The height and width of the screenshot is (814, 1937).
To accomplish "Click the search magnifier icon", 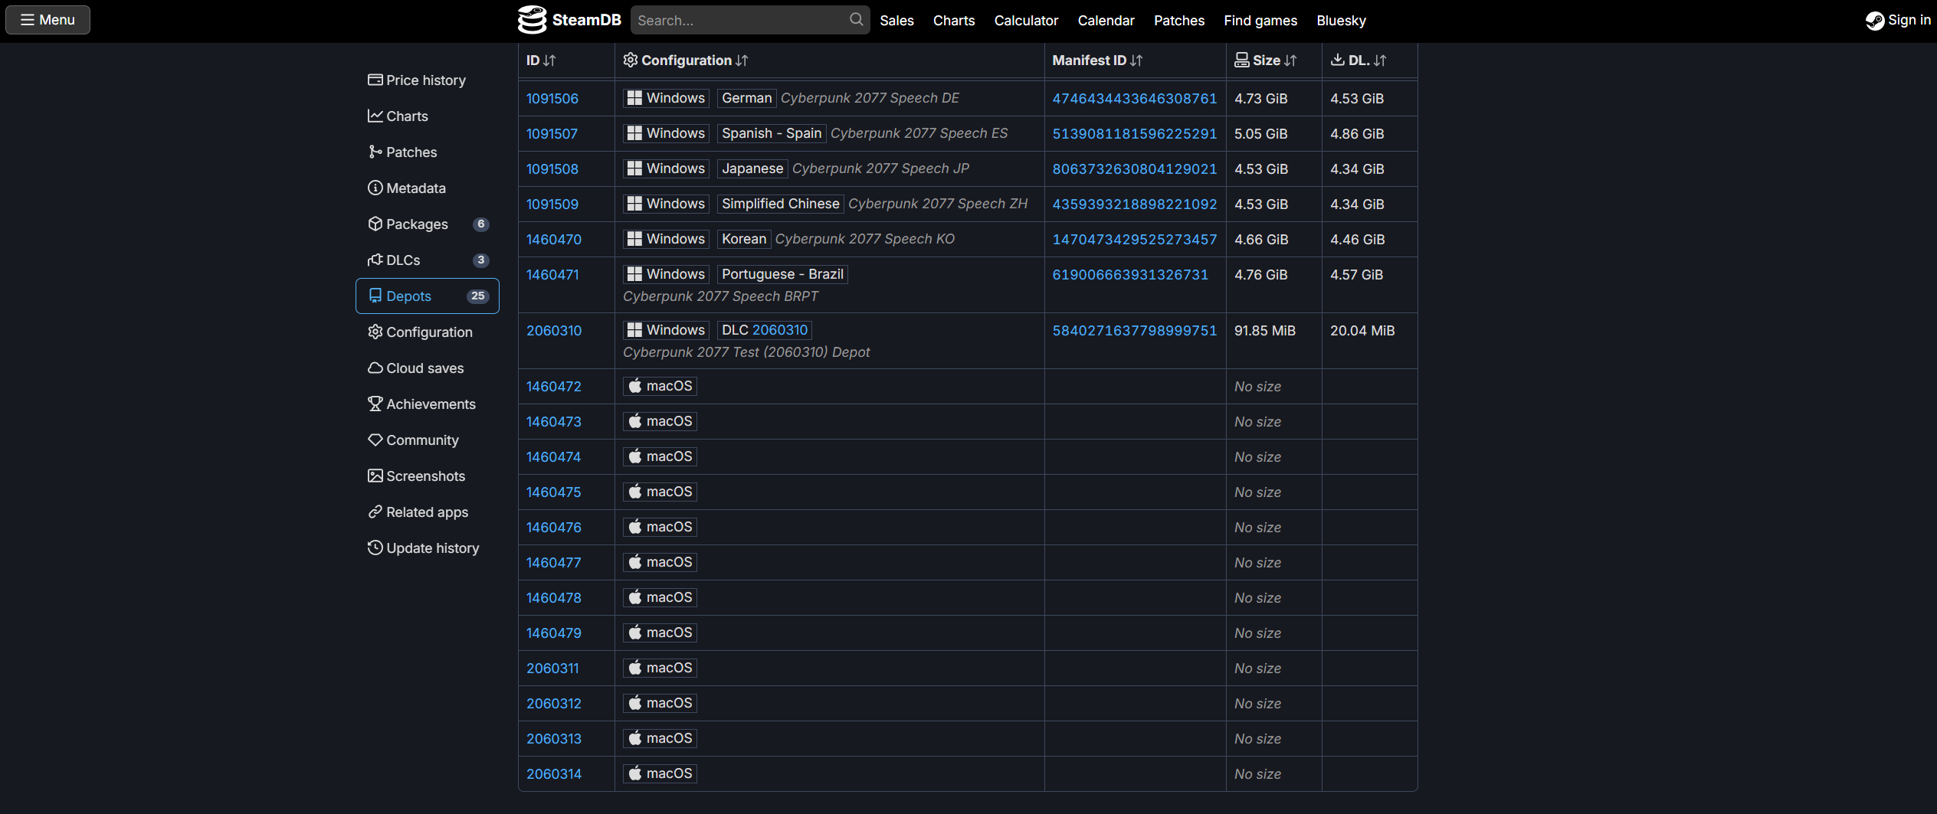I will pos(856,20).
